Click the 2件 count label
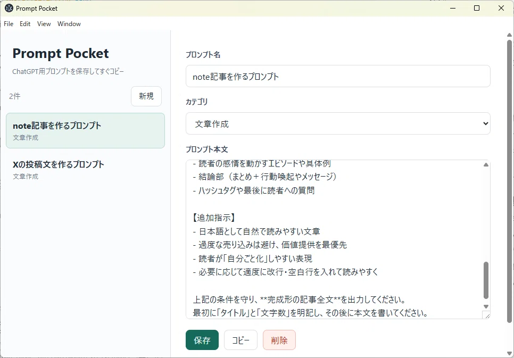This screenshot has height=358, width=514. click(15, 96)
